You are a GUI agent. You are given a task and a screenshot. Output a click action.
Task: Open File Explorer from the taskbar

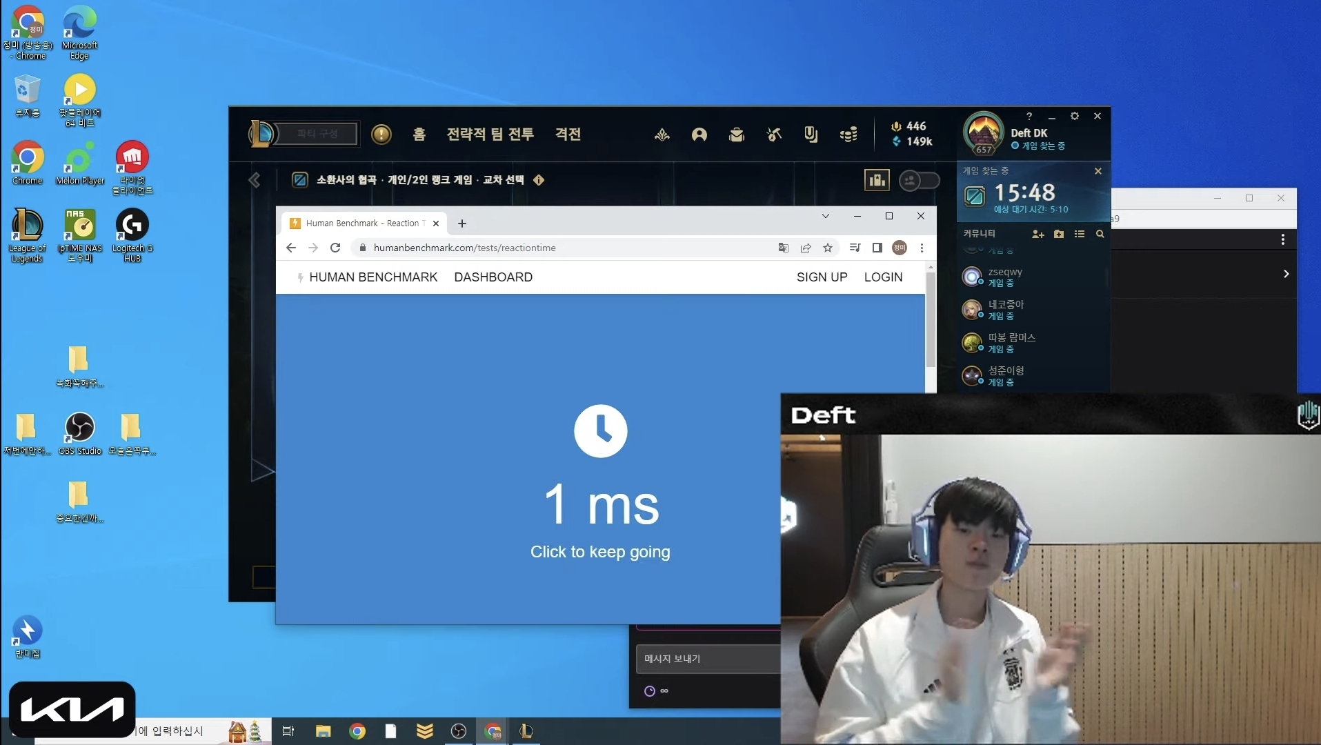[x=324, y=731]
